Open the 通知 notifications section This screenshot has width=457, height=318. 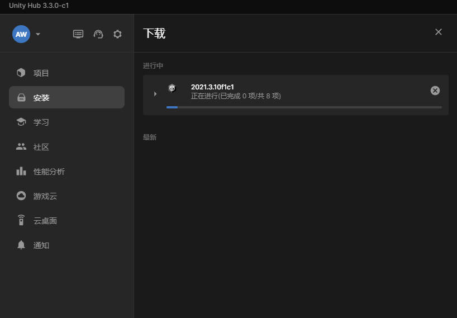[x=66, y=245]
